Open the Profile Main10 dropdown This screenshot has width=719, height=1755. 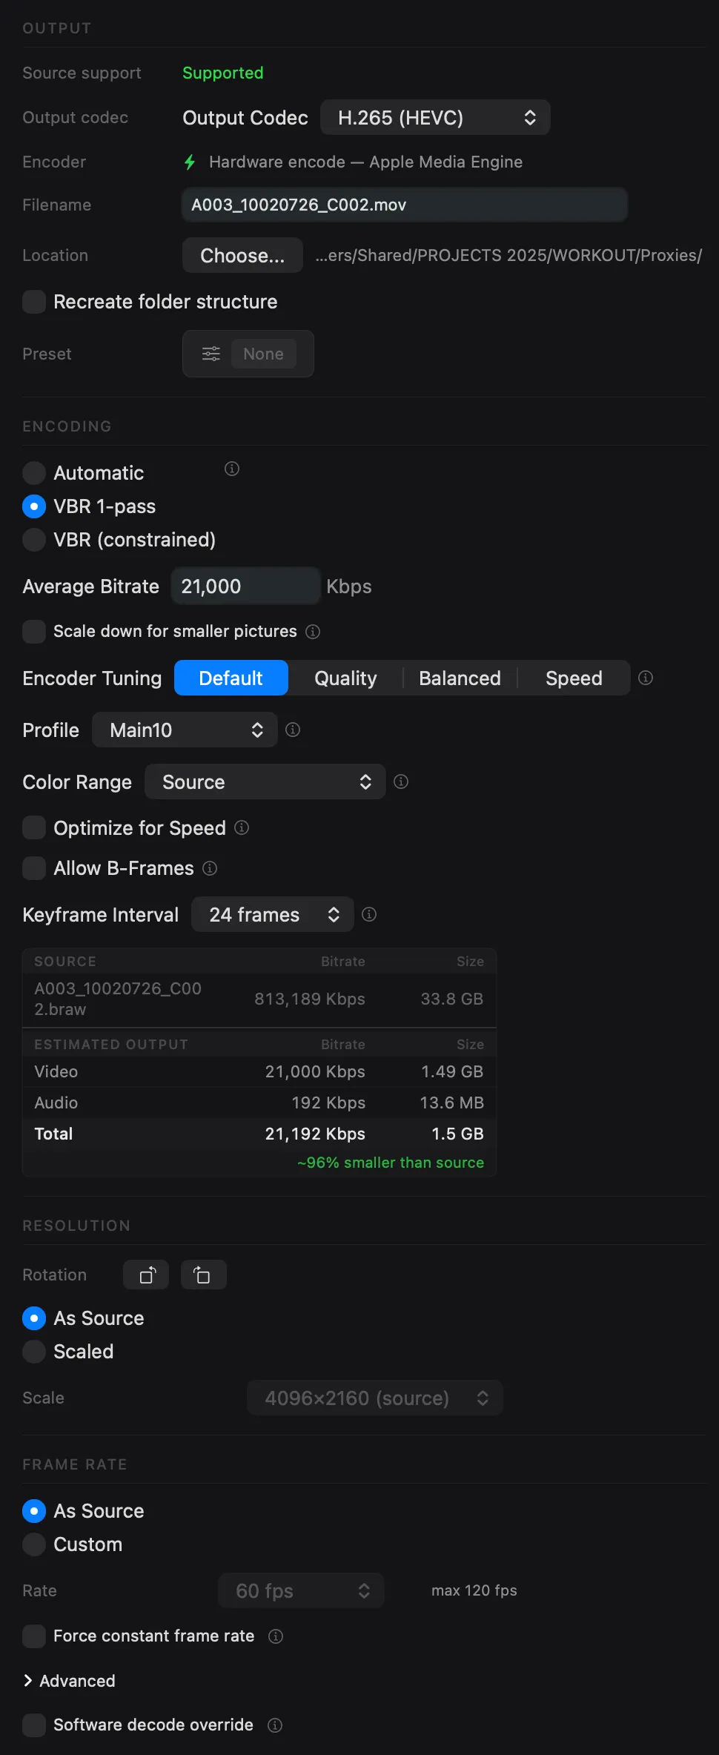[185, 730]
